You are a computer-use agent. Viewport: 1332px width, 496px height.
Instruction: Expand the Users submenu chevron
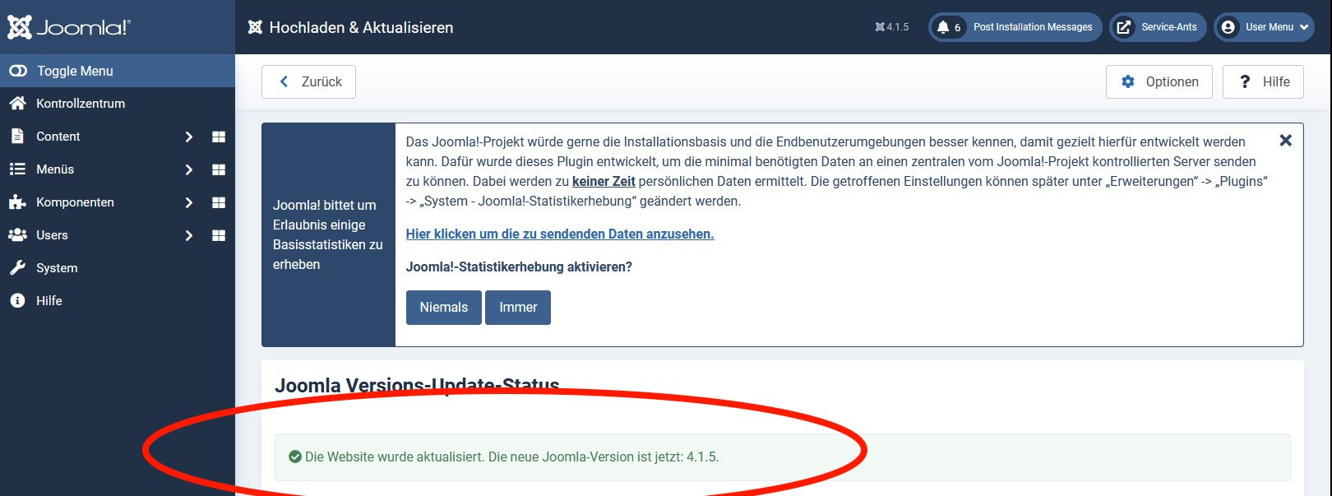click(188, 235)
